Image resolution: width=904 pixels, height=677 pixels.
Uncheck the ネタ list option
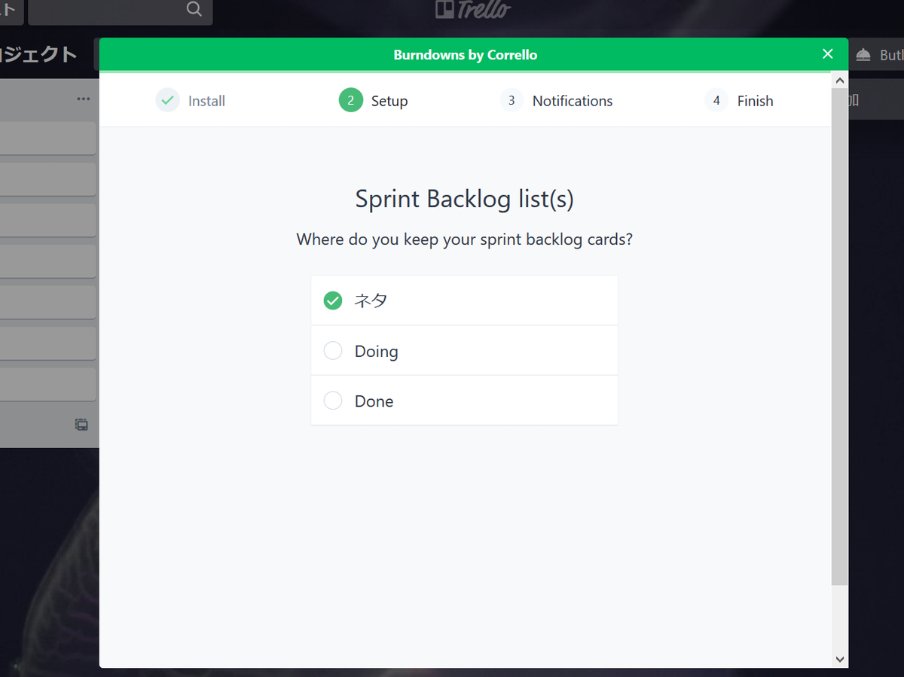[x=465, y=300]
